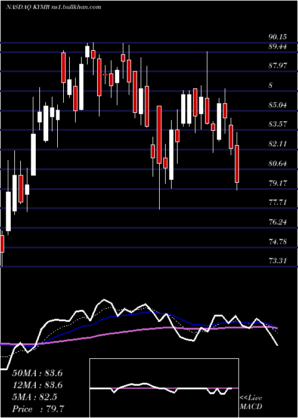Click the 83.57 price axis label
The image size is (298, 418).
coord(278,124)
